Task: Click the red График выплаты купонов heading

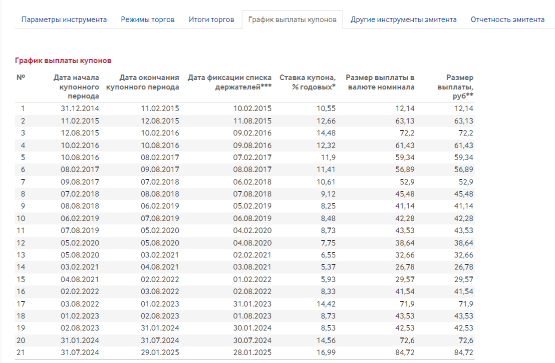Action: pyautogui.click(x=63, y=60)
